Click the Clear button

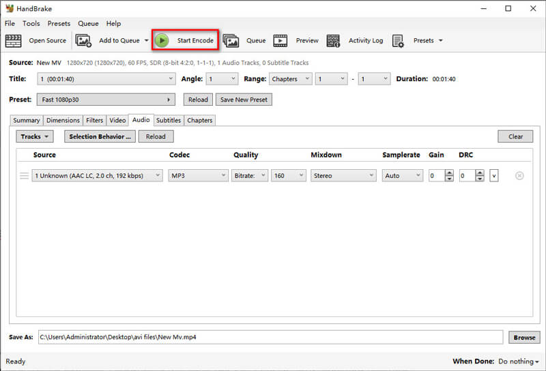[515, 136]
